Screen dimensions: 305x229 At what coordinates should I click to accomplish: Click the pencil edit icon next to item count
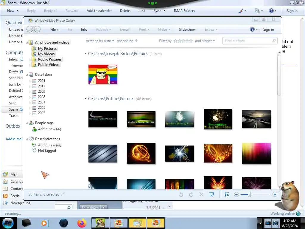[63, 194]
